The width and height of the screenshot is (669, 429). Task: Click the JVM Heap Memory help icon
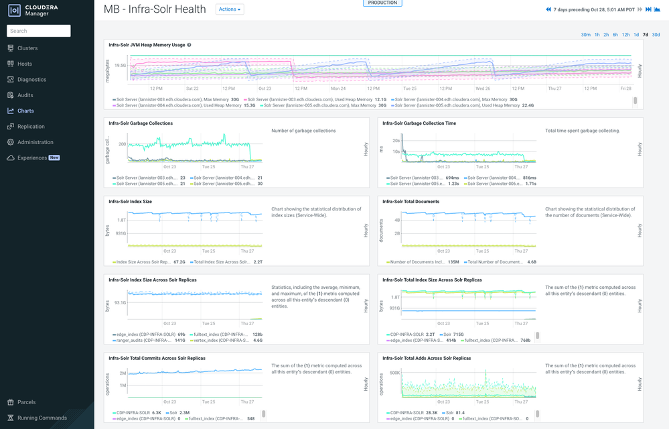[x=189, y=45]
